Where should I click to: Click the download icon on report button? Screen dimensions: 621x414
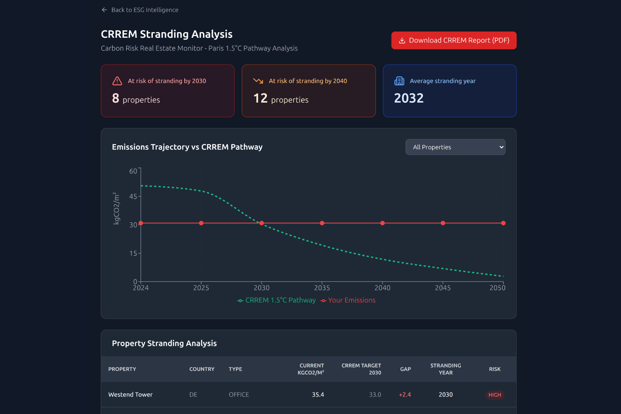402,40
